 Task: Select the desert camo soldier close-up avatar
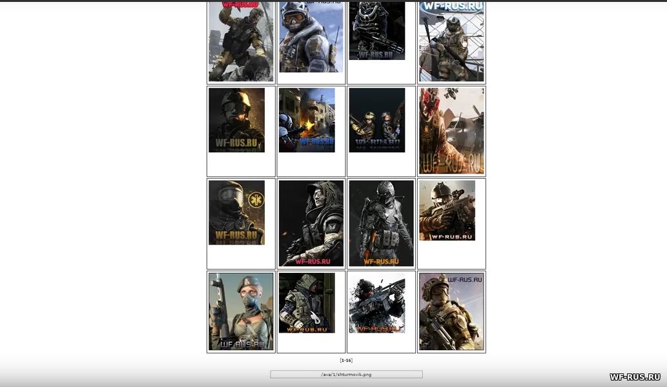[x=451, y=312]
